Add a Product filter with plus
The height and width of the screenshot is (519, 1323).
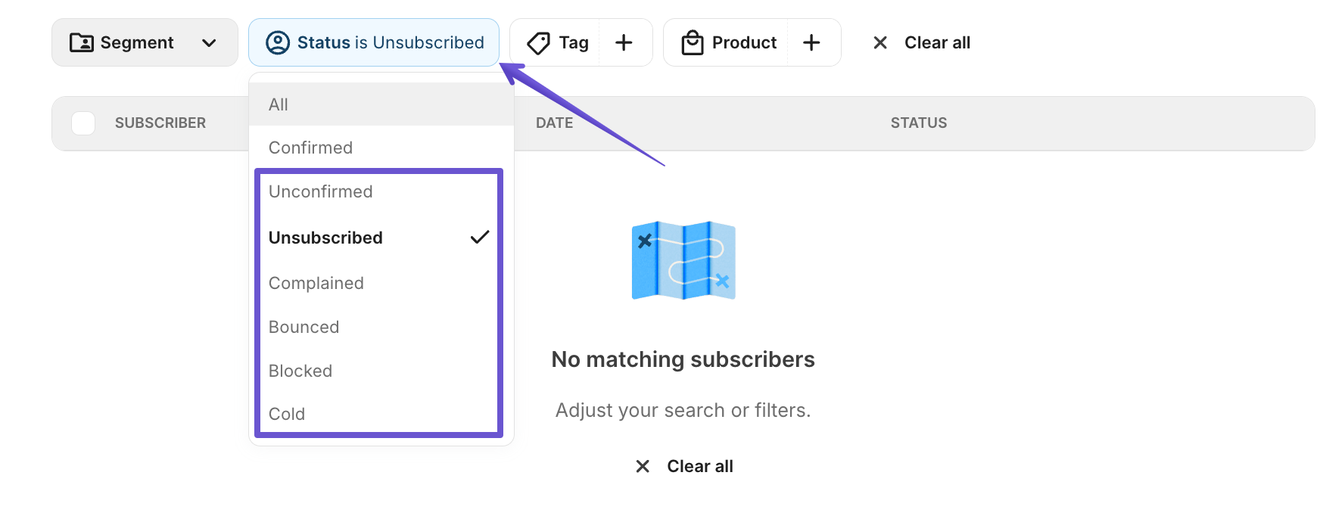pyautogui.click(x=811, y=42)
